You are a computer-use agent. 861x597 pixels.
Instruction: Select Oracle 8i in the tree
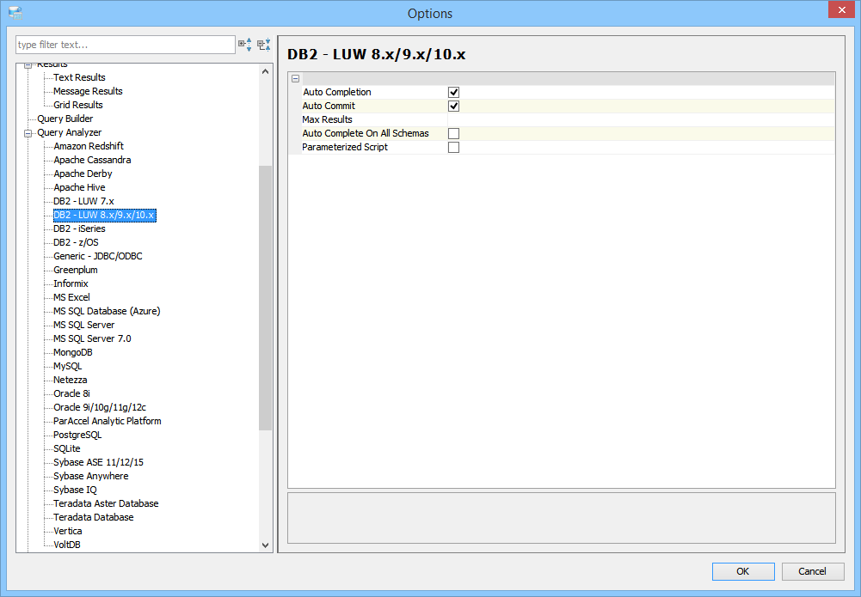point(71,393)
